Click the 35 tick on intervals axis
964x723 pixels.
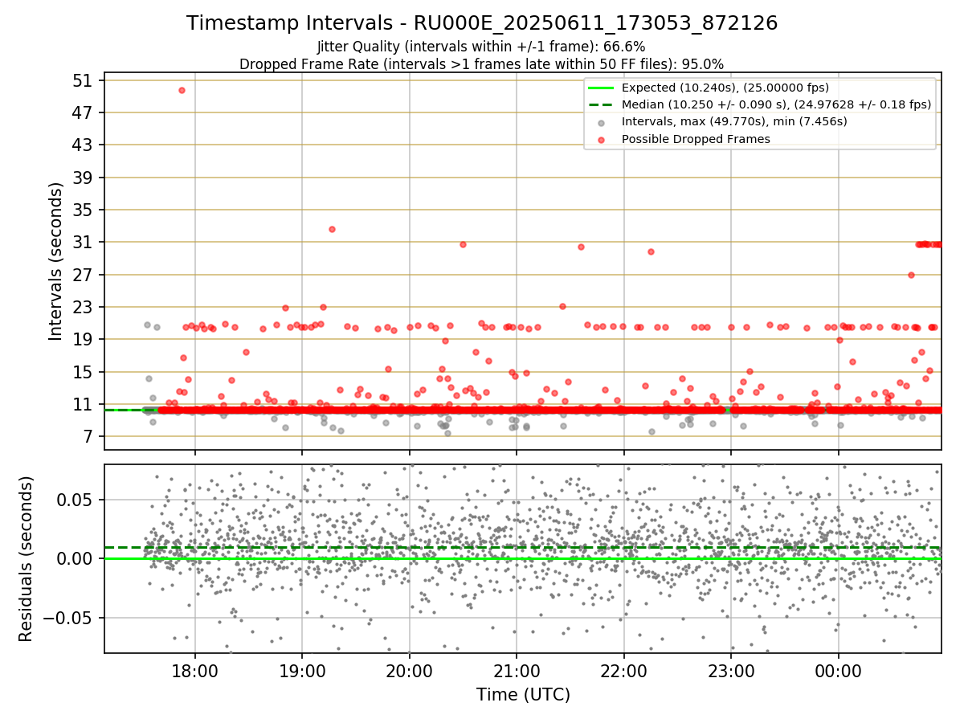84,210
